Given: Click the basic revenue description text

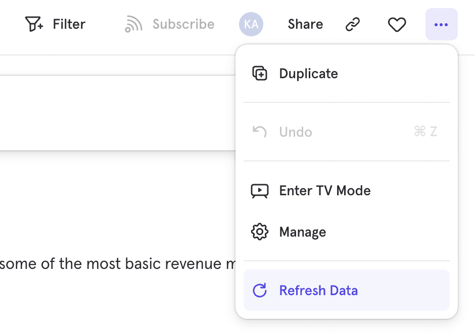Looking at the screenshot, I should pyautogui.click(x=116, y=264).
